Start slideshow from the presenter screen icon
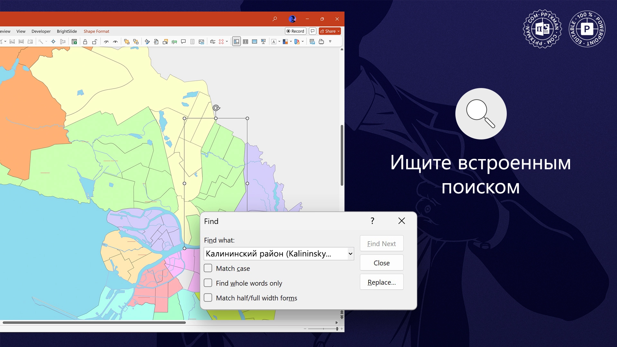Viewport: 617px width, 347px height. pyautogui.click(x=264, y=41)
